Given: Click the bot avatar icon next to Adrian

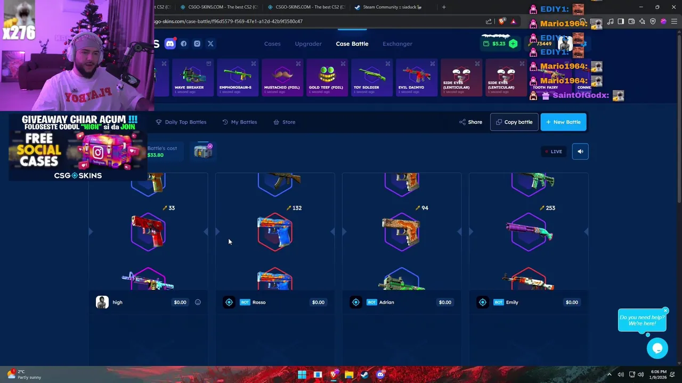Looking at the screenshot, I should click(x=356, y=302).
